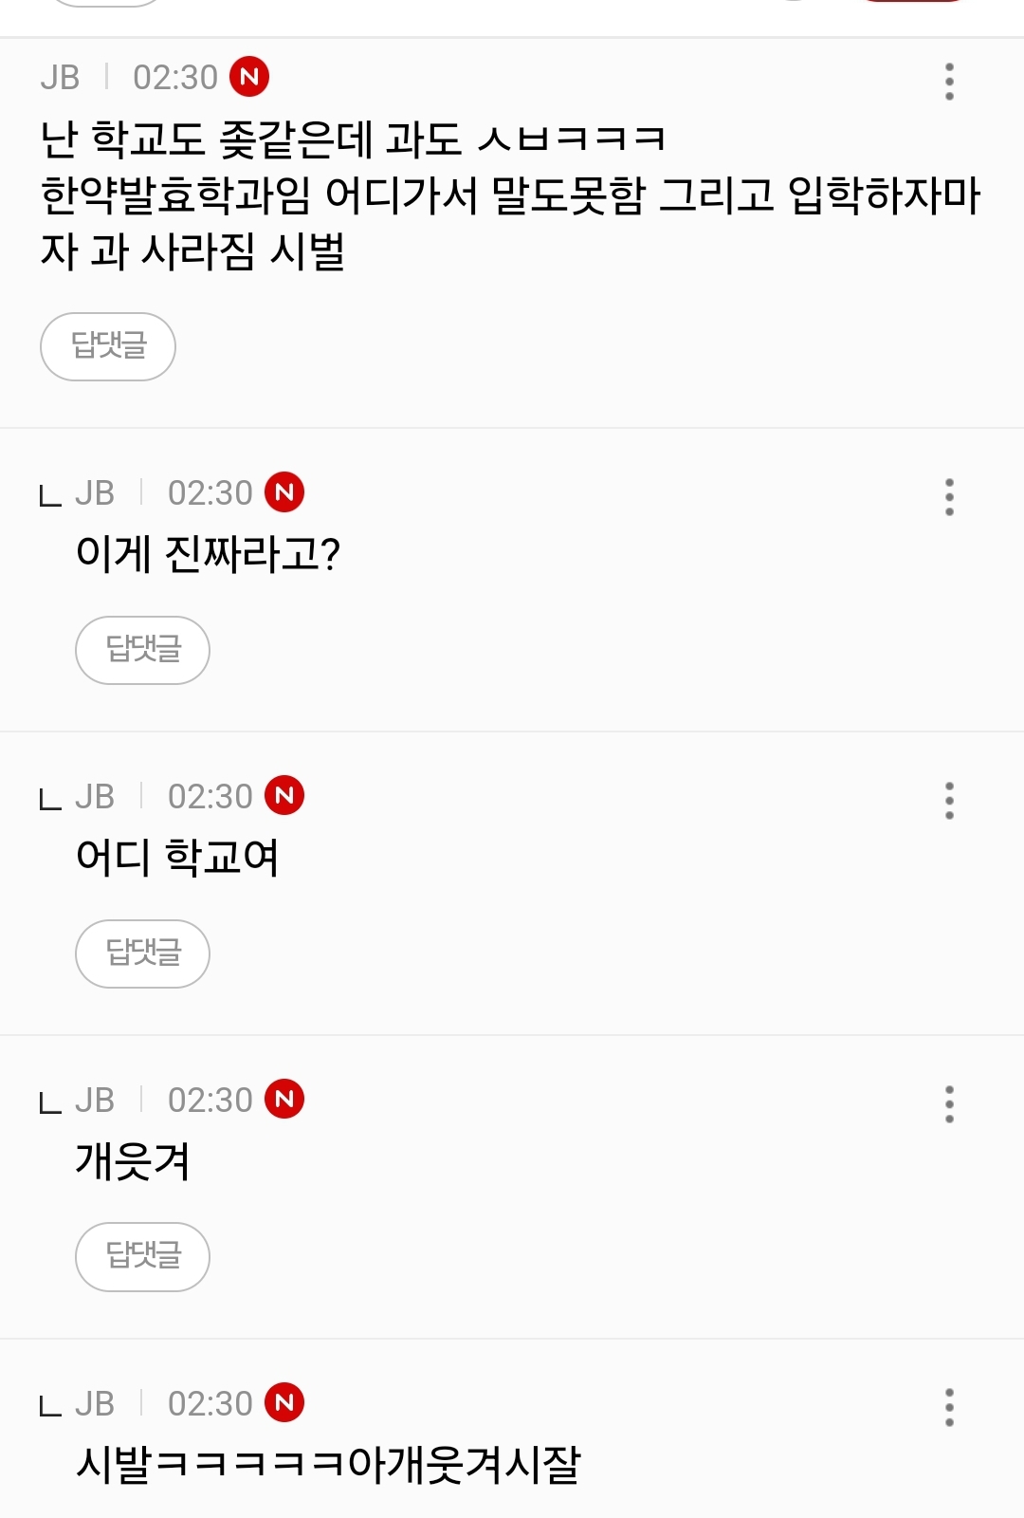Select the reply text "어디 학교여"
Screen dimensions: 1024x1518
coord(177,858)
